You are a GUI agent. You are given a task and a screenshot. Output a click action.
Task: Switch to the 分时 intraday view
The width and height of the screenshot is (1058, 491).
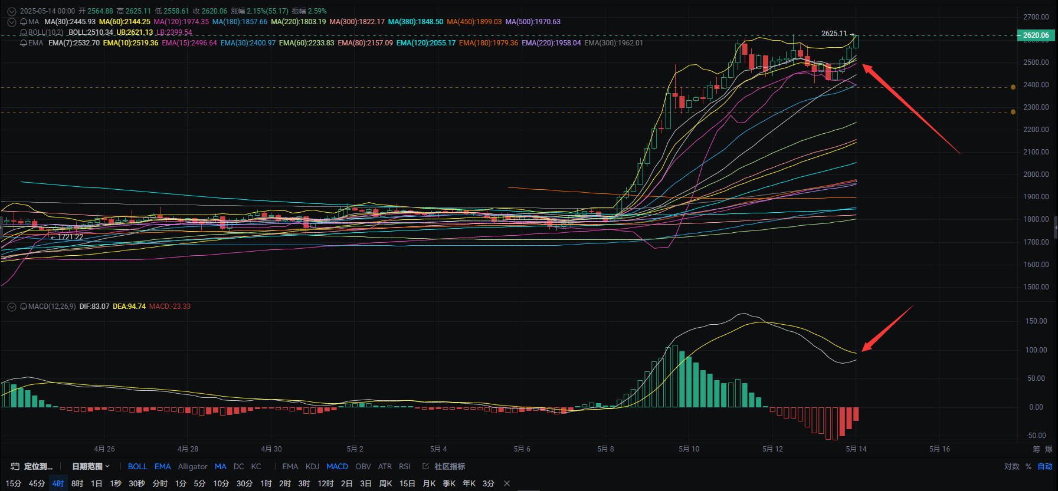pyautogui.click(x=160, y=483)
